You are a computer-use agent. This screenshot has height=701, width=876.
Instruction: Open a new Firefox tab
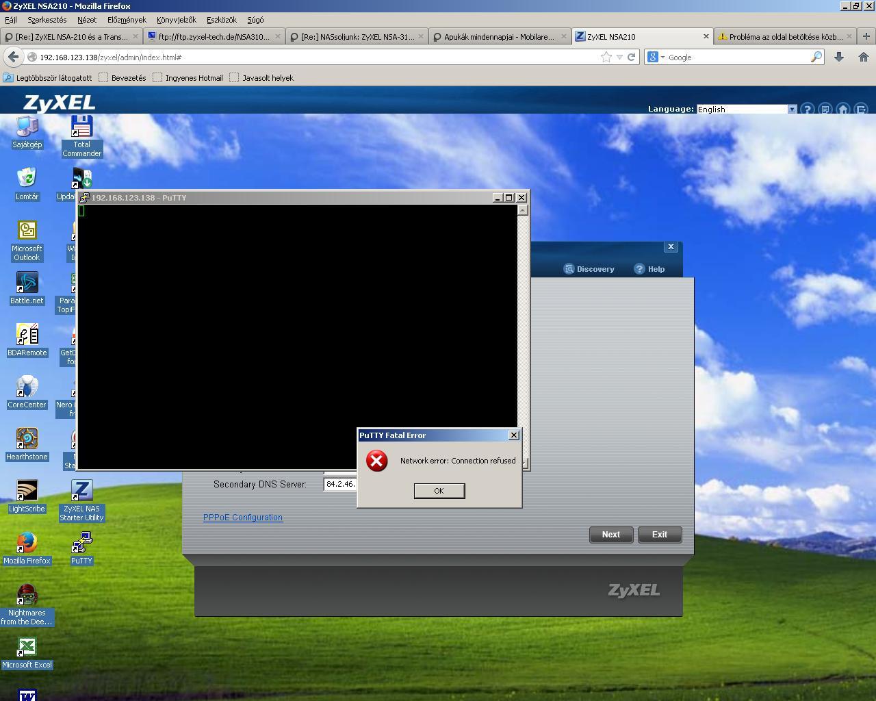pos(866,36)
